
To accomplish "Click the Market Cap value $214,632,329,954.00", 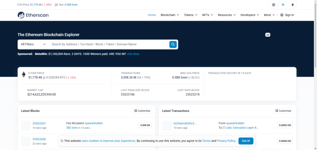I will tap(42, 94).
